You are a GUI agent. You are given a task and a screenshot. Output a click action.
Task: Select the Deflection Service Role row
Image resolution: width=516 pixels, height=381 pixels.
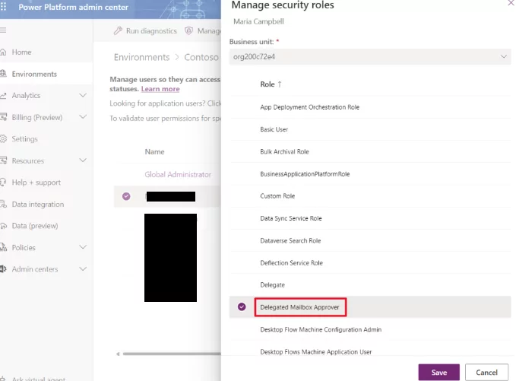point(370,263)
